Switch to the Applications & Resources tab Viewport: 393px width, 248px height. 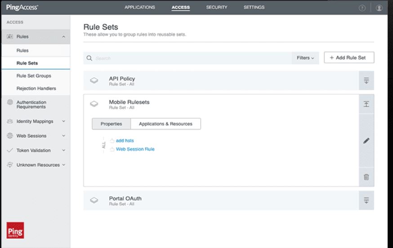tap(165, 124)
